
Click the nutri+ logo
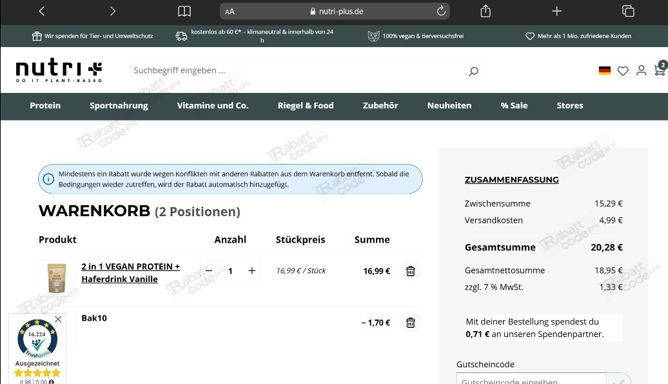[x=59, y=70]
